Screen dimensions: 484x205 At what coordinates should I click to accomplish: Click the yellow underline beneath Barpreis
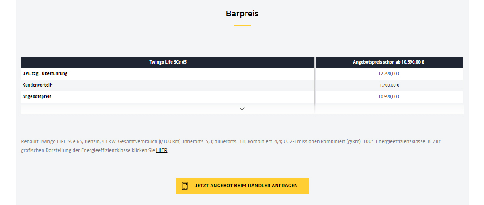(x=242, y=25)
